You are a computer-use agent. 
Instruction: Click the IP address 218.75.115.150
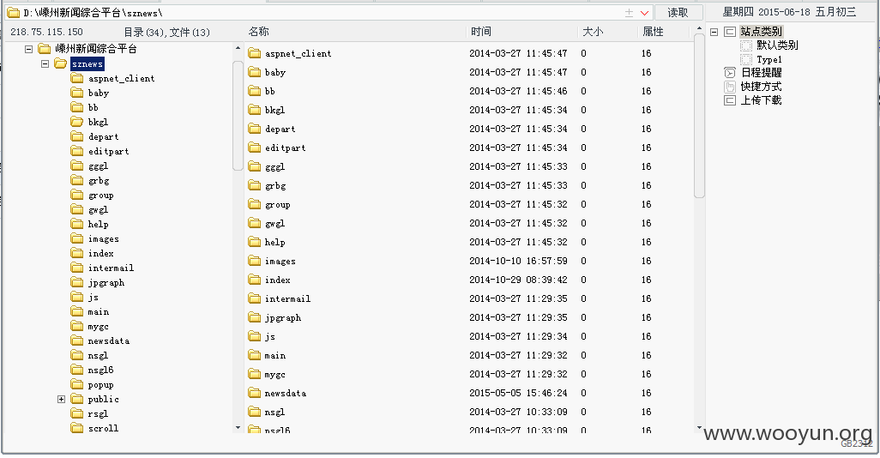46,32
